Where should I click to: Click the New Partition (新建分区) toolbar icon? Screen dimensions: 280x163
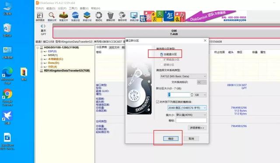click(87, 17)
